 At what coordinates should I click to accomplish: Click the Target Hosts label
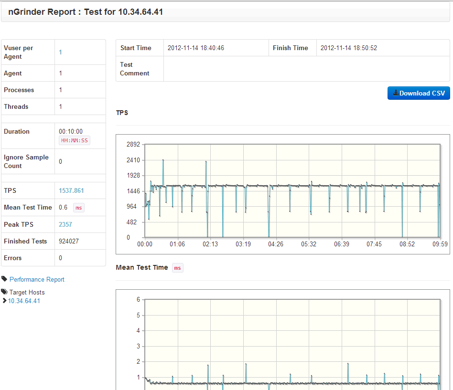(x=27, y=293)
